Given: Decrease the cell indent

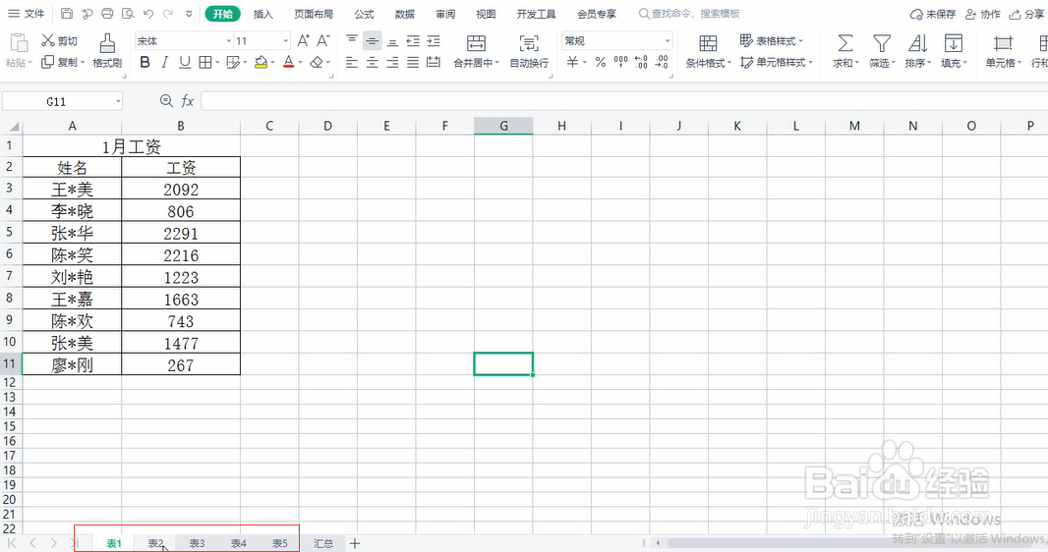Looking at the screenshot, I should [413, 40].
